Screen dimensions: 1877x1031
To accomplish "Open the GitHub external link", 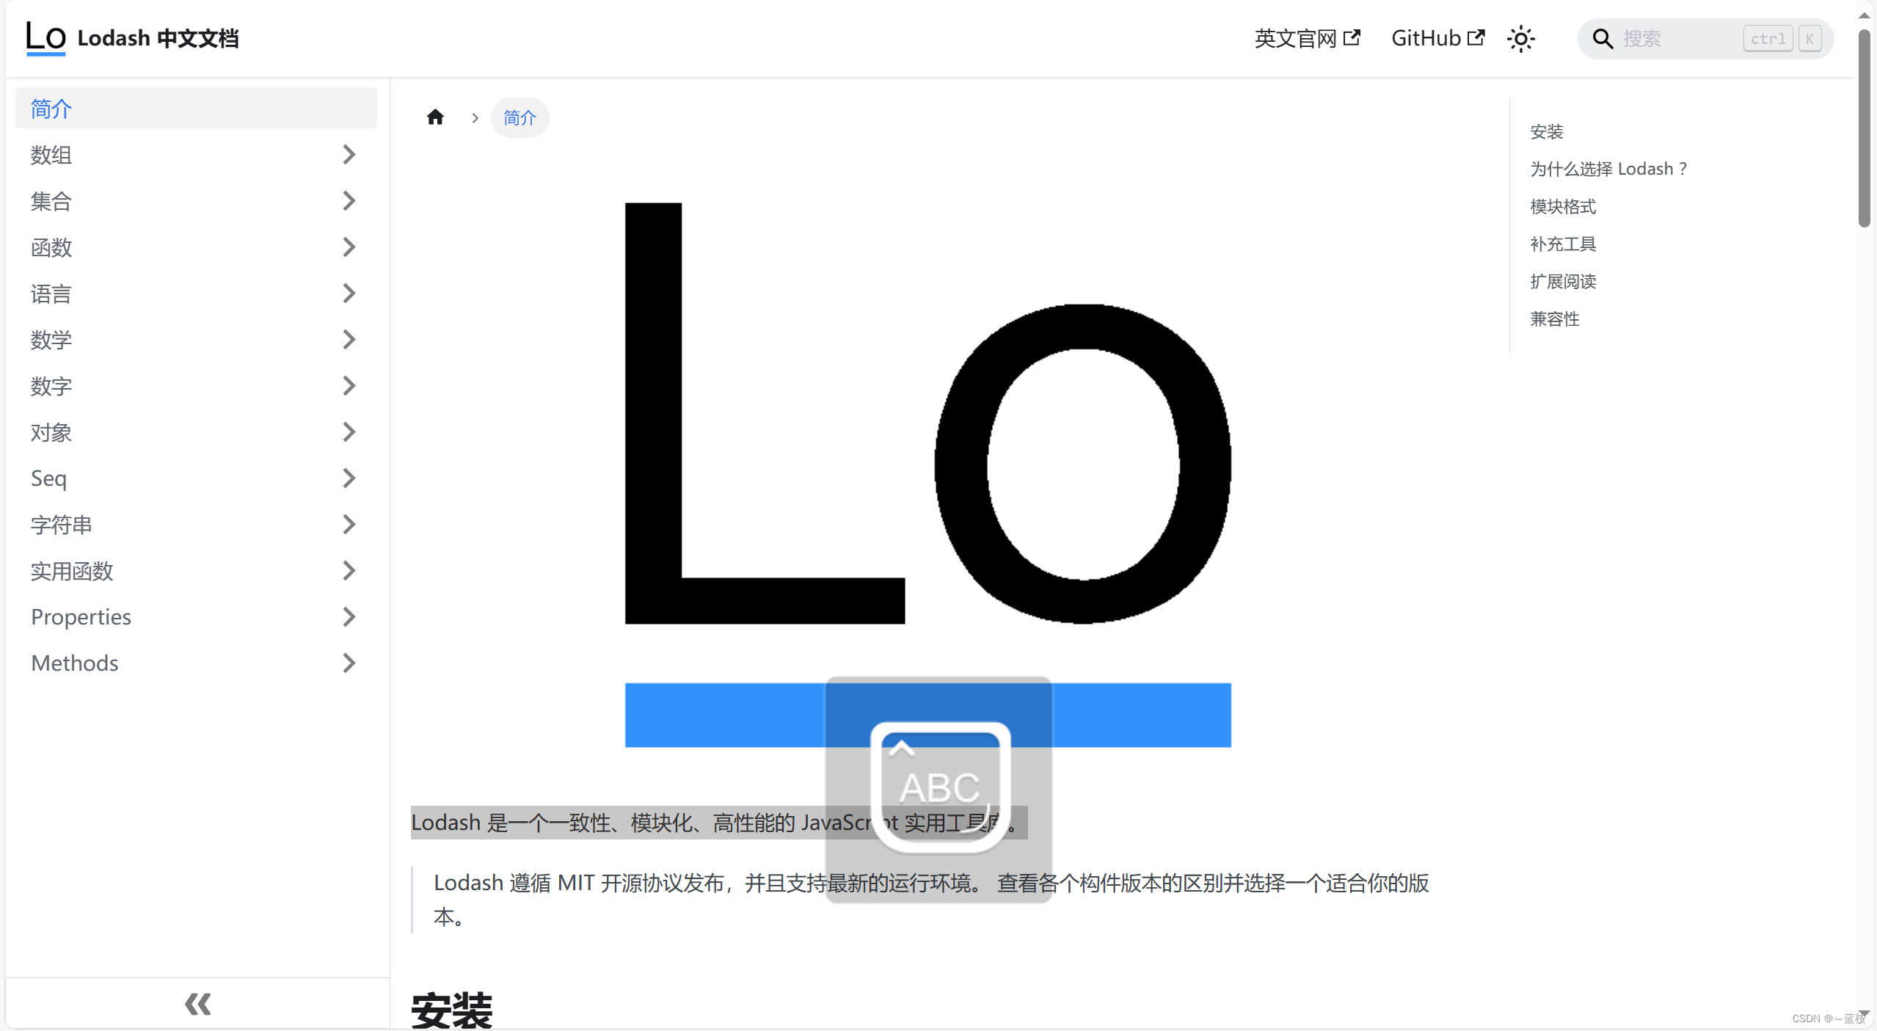I will pos(1437,38).
